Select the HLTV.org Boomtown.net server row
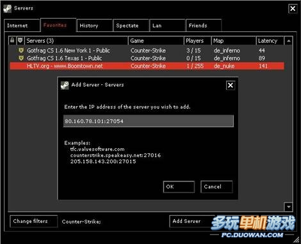Viewport: 301px width, 244px height. tap(147, 66)
